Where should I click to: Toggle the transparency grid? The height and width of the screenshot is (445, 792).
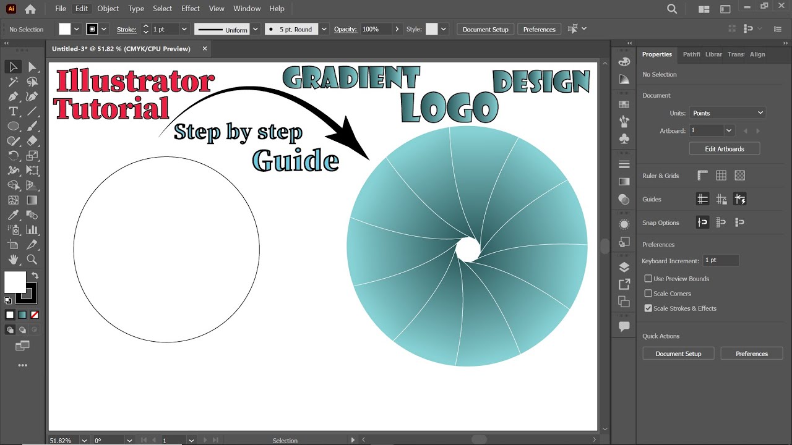739,176
